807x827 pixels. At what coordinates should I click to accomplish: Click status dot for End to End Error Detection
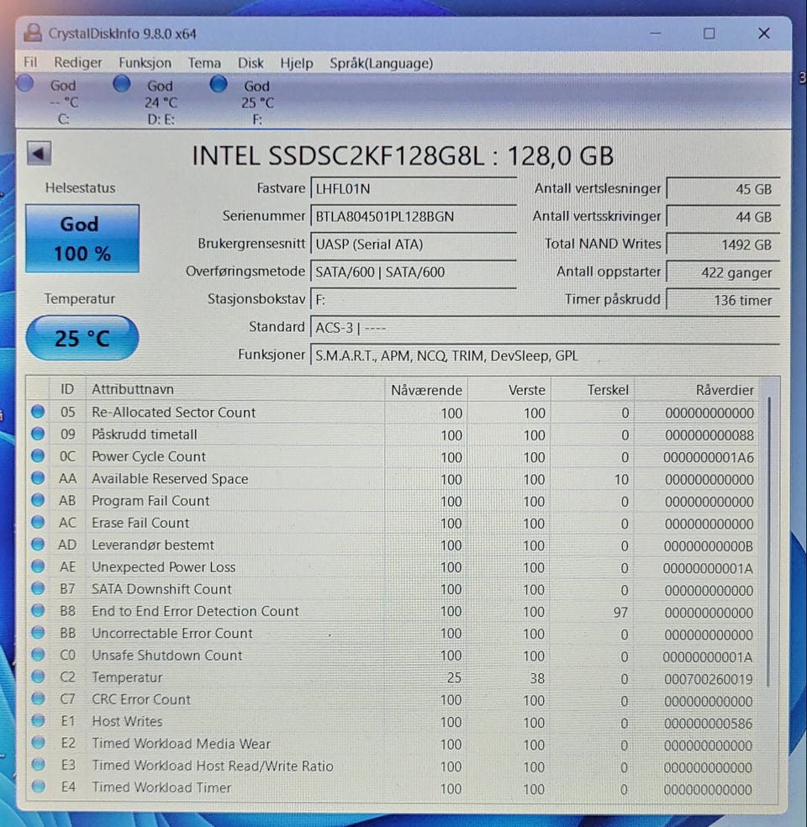click(38, 610)
